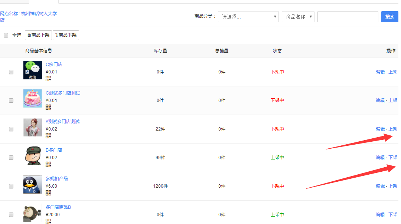Show QR code for B多门店 product
The width and height of the screenshot is (401, 224).
click(48, 164)
